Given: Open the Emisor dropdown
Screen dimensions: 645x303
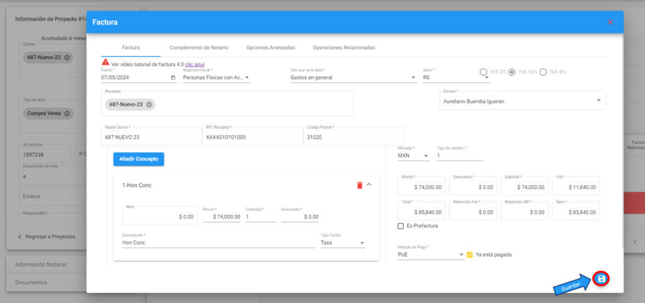Looking at the screenshot, I should click(522, 101).
